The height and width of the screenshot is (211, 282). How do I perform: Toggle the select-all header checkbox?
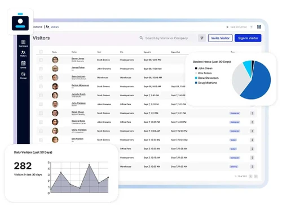tap(41, 52)
